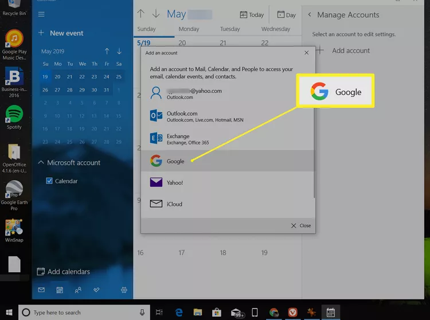Go to next month in mini calendar

[x=119, y=51]
